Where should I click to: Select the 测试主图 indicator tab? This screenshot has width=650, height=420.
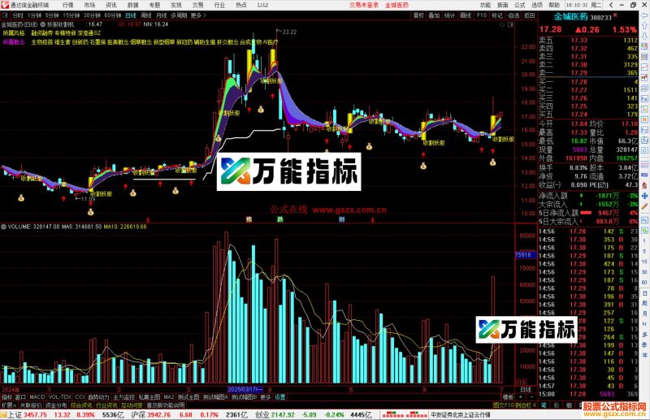pyautogui.click(x=188, y=396)
